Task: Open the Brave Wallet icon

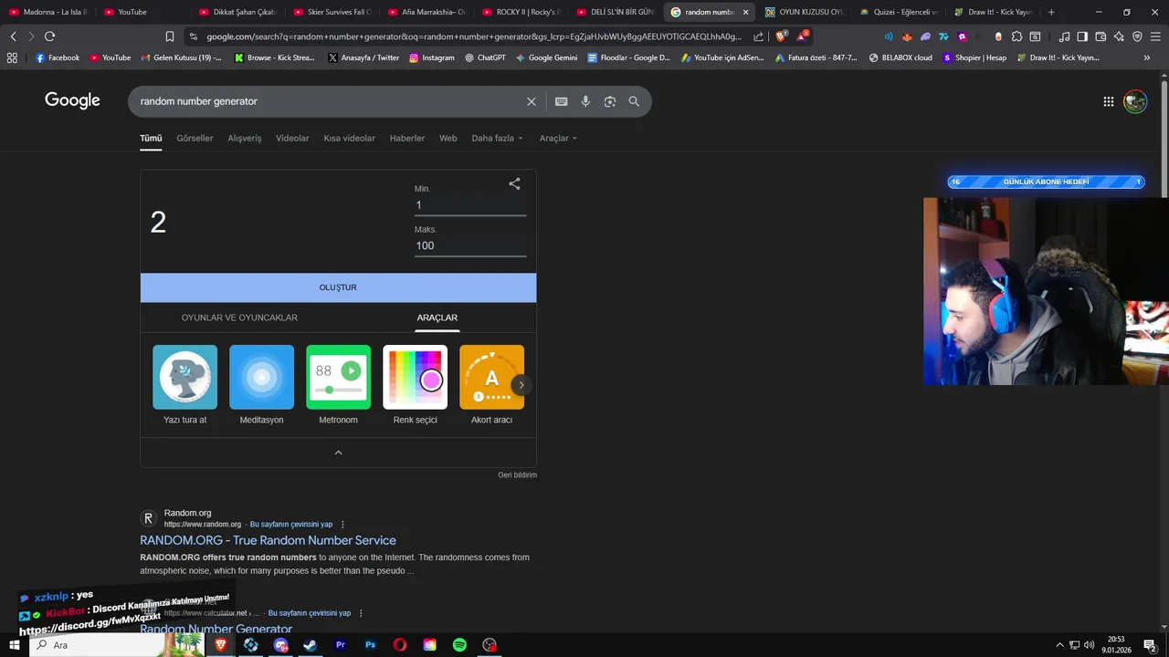Action: point(1101,36)
